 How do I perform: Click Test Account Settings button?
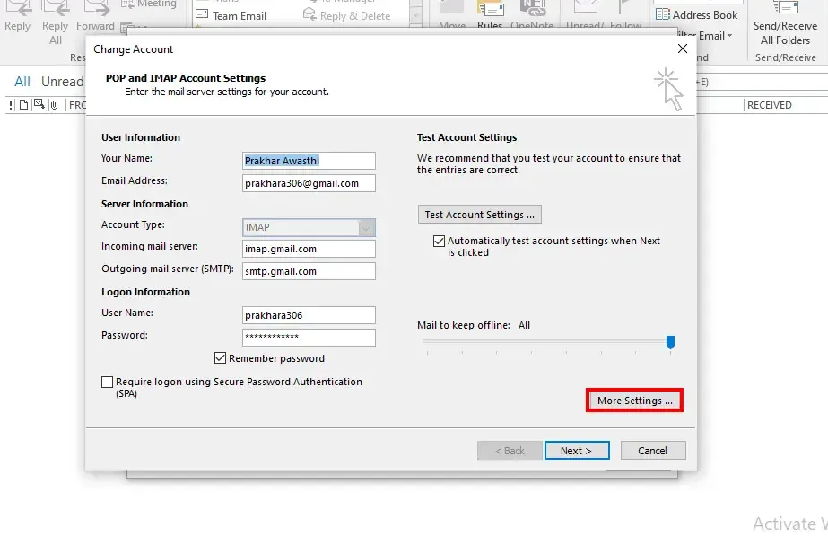pos(479,215)
